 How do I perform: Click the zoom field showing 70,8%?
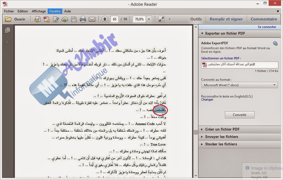click(x=139, y=19)
